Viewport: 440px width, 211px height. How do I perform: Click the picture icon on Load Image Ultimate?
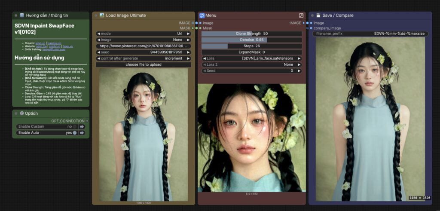coord(102,15)
